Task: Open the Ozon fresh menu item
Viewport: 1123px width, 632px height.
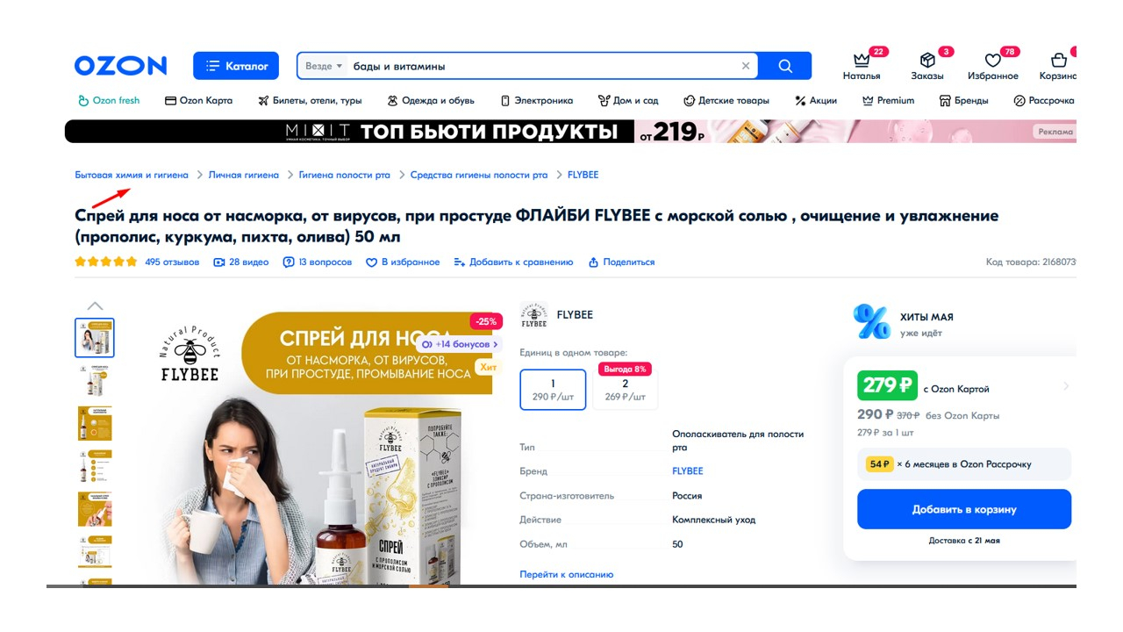Action: [x=109, y=101]
